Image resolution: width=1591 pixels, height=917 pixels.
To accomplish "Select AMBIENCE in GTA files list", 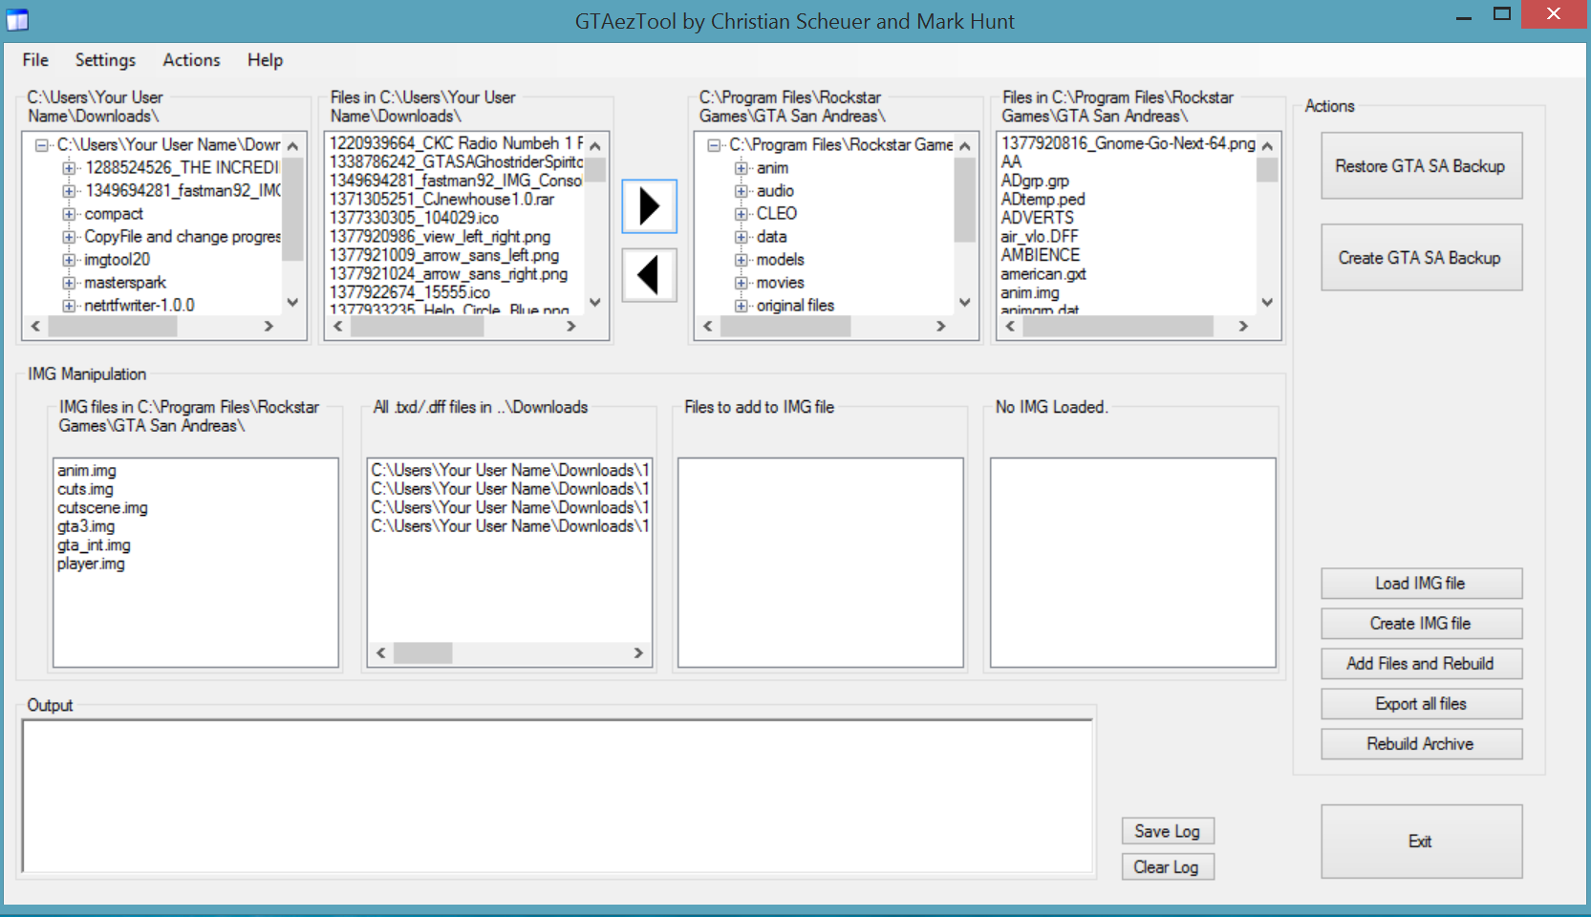I will 1040,255.
